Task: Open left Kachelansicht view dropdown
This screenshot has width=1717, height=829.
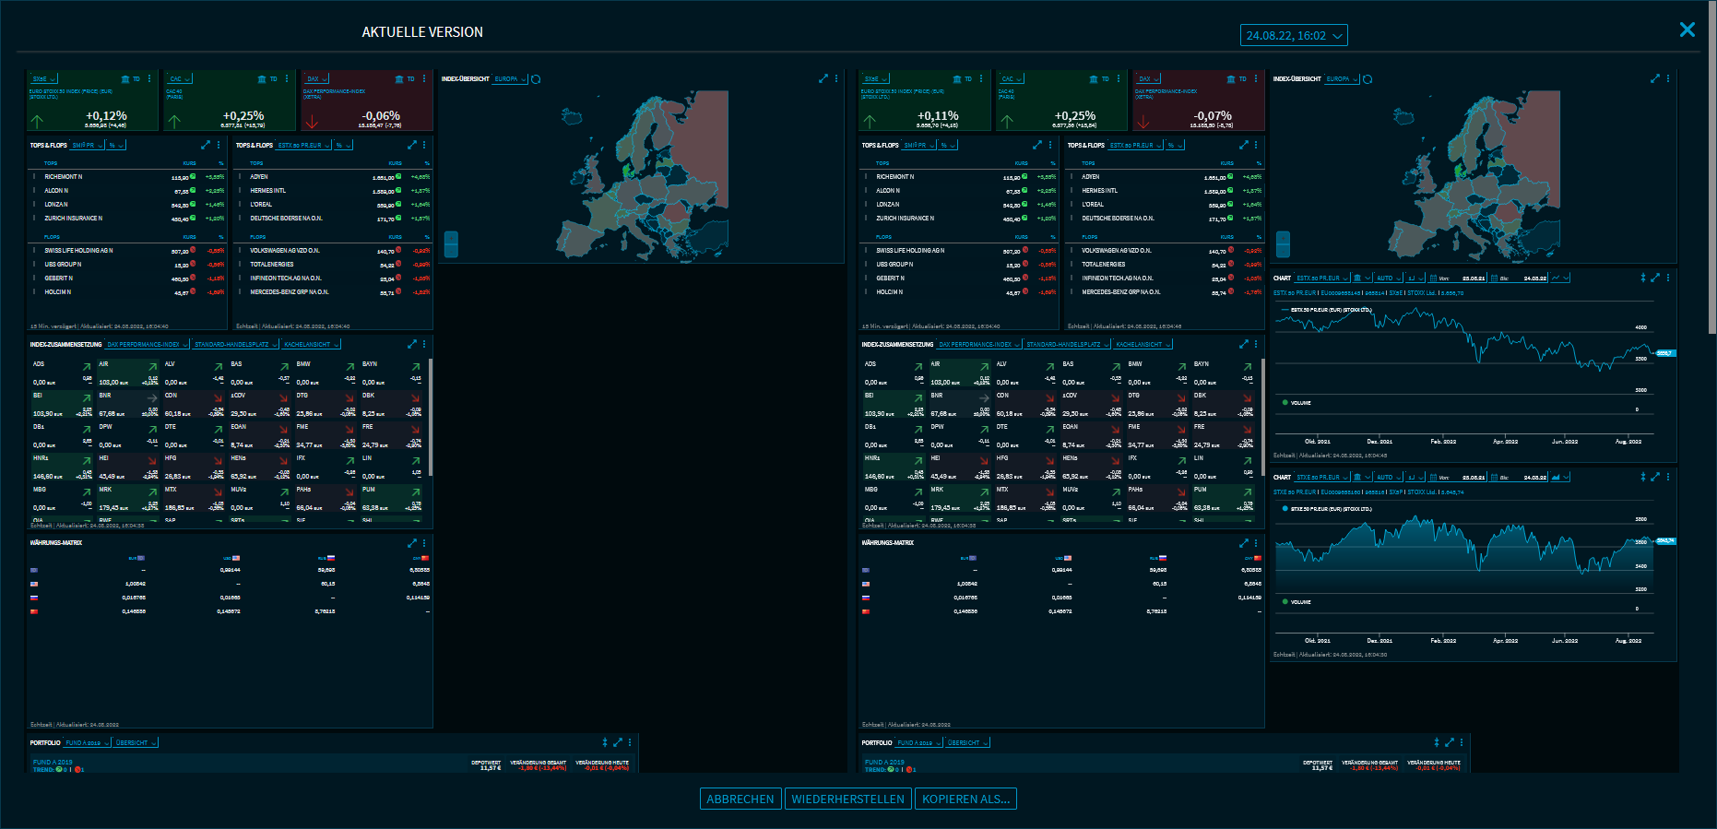Action: 311,344
